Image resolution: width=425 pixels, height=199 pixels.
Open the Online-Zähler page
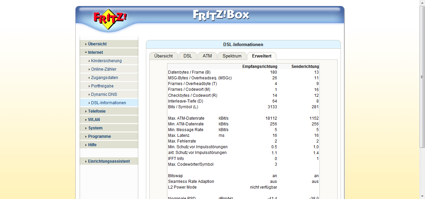104,69
